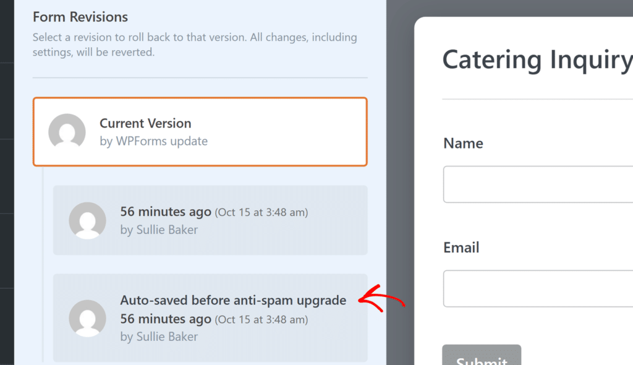Screen dimensions: 633x365
Task: Open the revision directly below Current Version
Action: click(x=210, y=220)
